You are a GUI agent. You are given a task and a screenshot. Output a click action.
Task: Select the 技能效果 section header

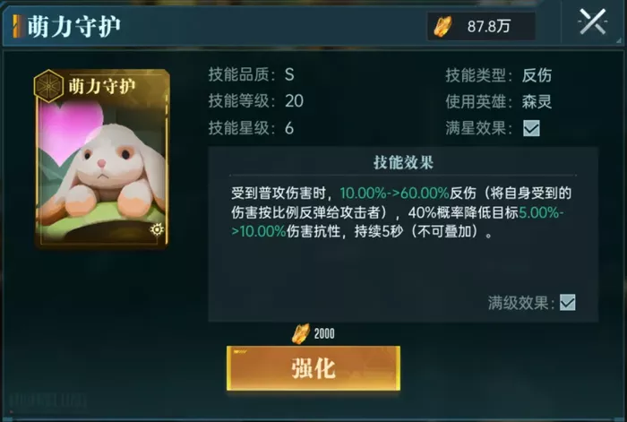[x=403, y=162]
